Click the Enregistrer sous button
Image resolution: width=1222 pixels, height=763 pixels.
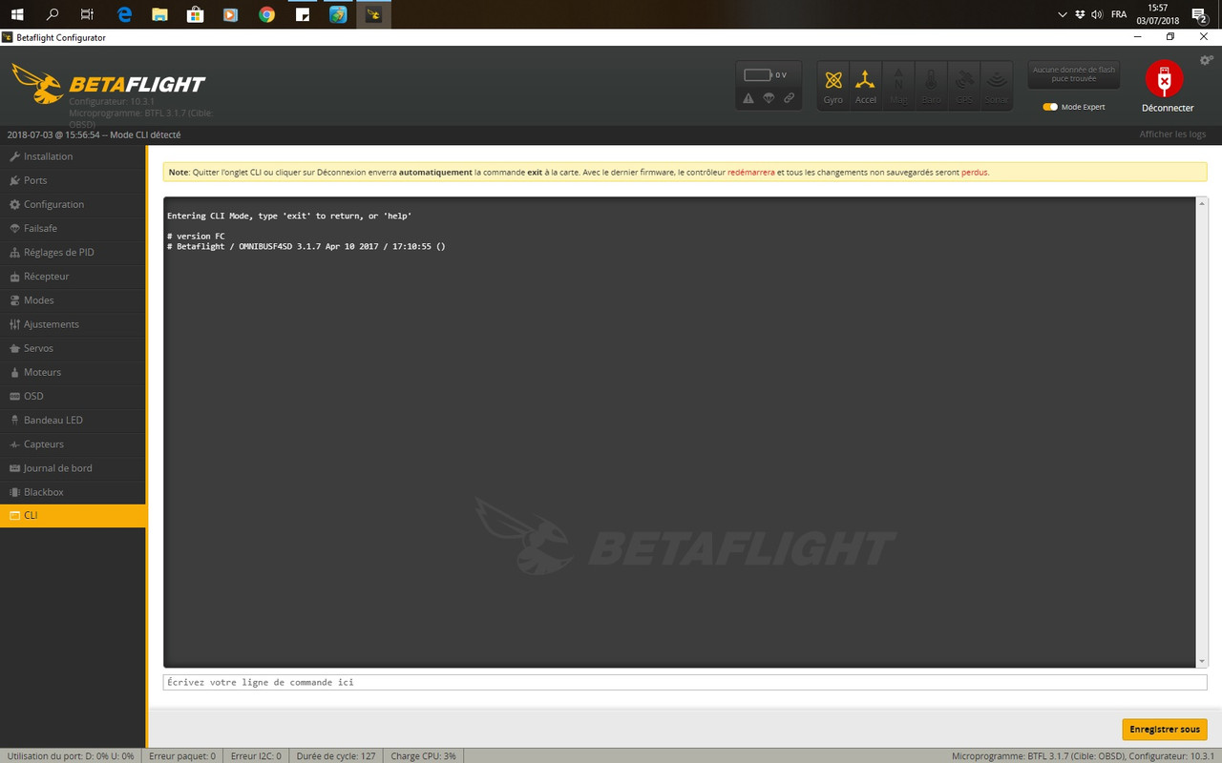coord(1164,728)
